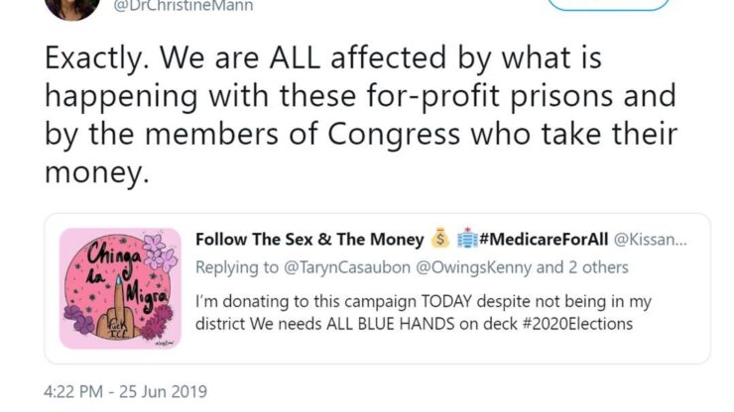
Task: Click the middle finger illustration in avatar
Action: (119, 307)
